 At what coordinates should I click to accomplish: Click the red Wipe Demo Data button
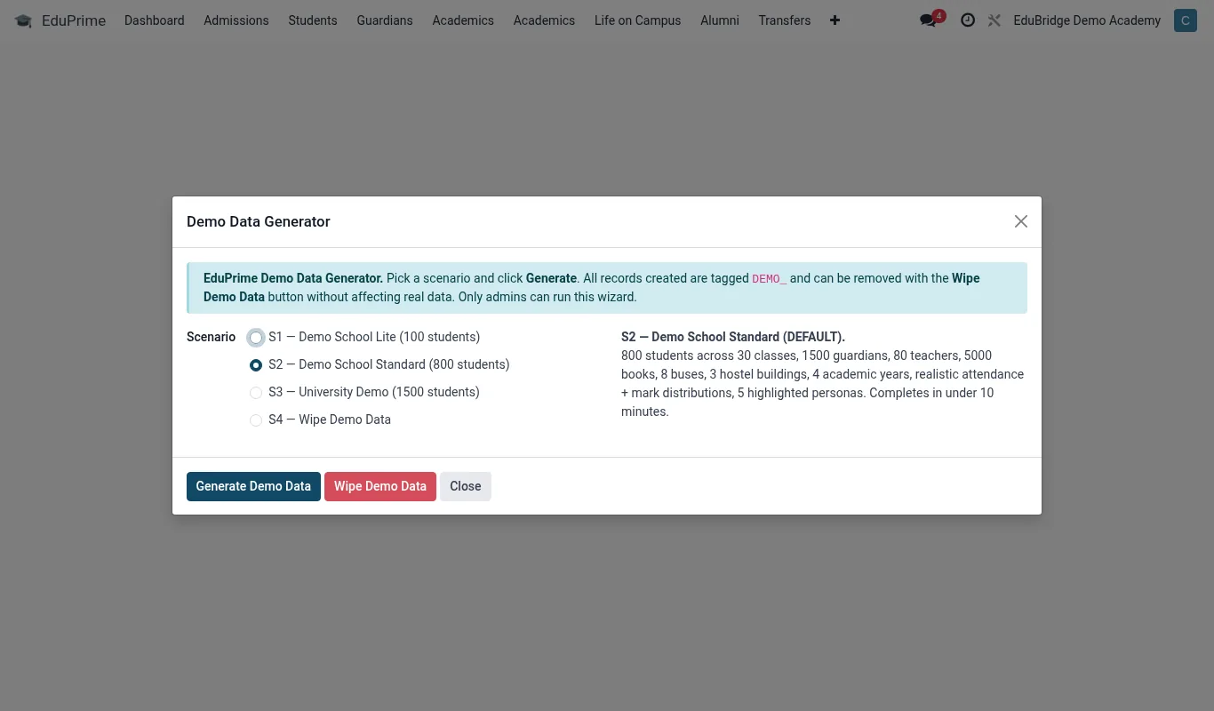tap(380, 486)
